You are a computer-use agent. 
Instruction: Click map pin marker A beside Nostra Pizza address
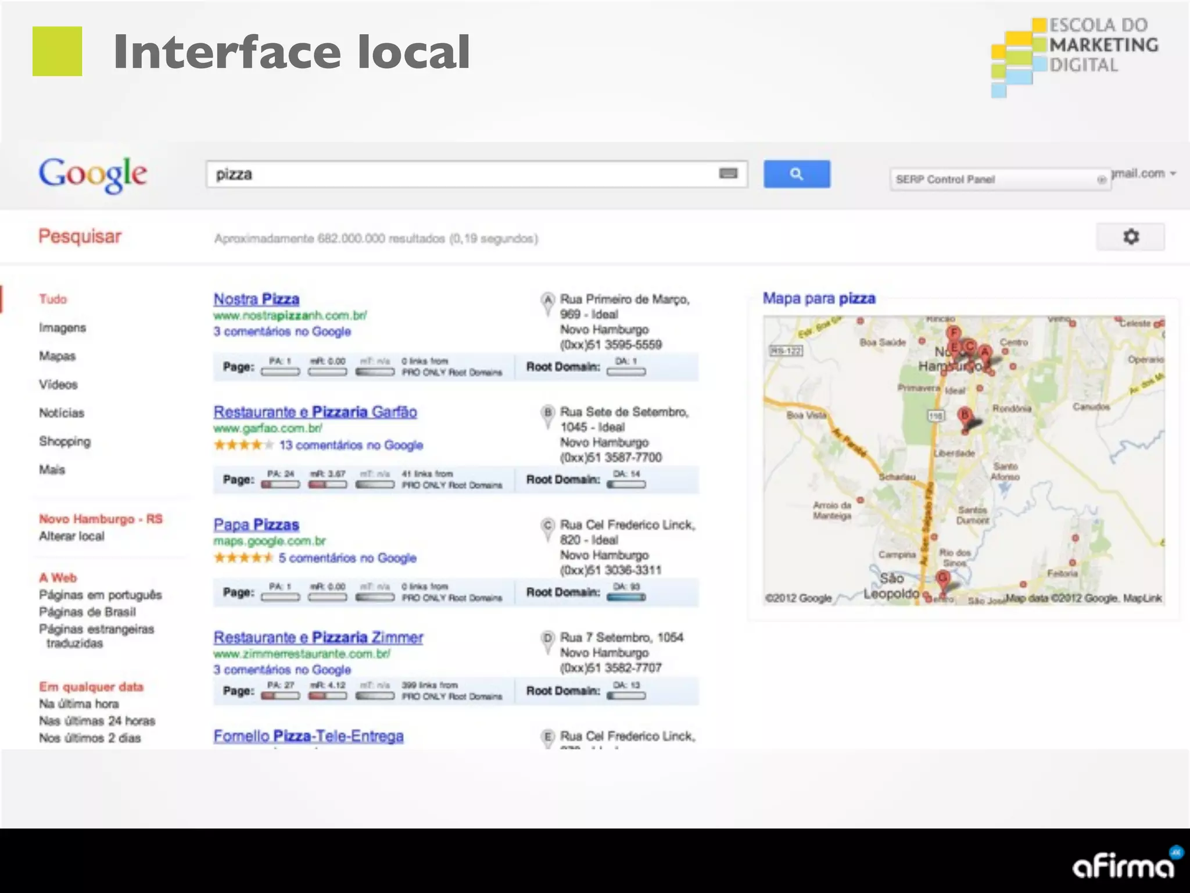pyautogui.click(x=547, y=303)
